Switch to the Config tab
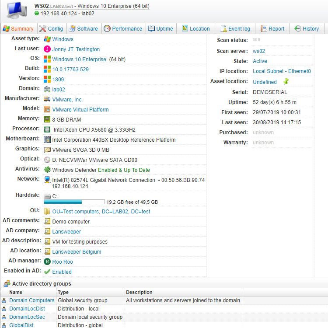 coord(52,29)
